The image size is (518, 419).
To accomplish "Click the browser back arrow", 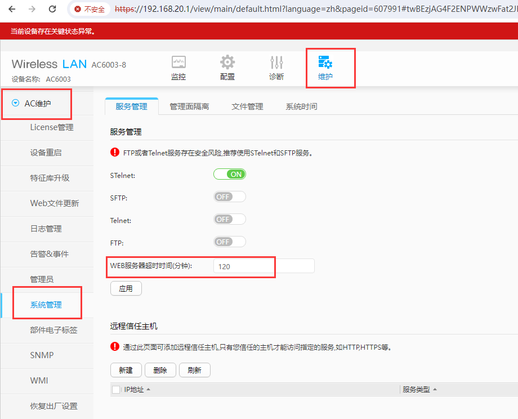I will click(x=12, y=9).
